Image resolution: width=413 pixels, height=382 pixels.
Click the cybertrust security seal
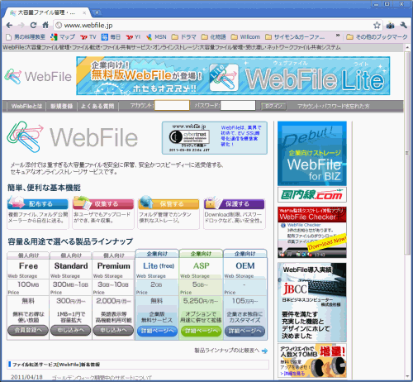[189, 137]
